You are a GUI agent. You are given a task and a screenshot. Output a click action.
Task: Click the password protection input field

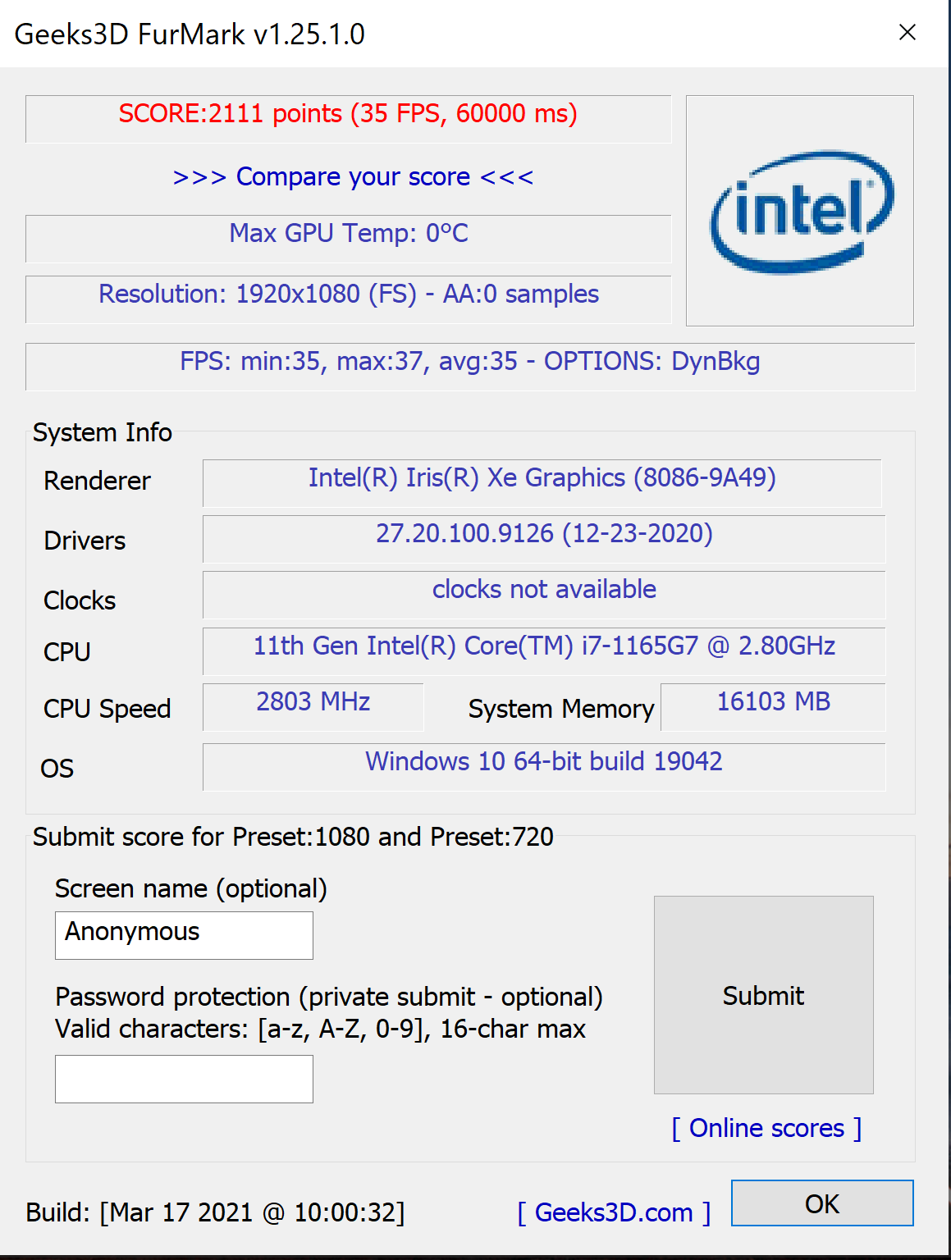click(184, 1079)
